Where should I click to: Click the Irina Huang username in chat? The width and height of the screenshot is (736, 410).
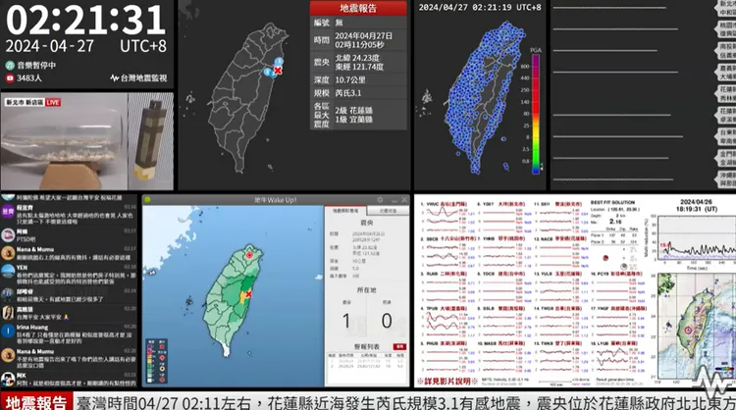[32, 327]
